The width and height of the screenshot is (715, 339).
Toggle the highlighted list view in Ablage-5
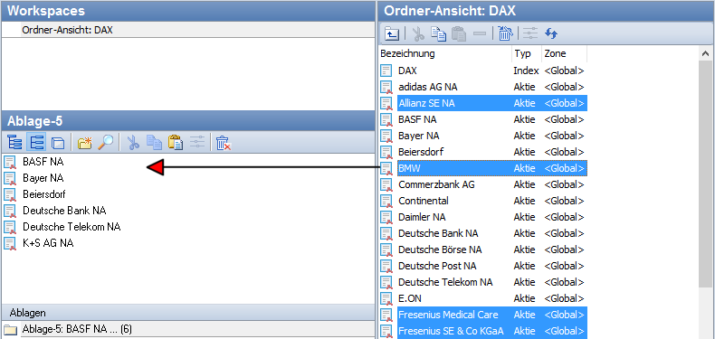pos(36,143)
